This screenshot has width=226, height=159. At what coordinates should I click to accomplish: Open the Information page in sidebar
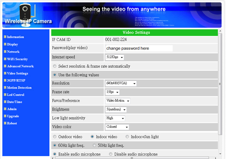pyautogui.click(x=15, y=37)
